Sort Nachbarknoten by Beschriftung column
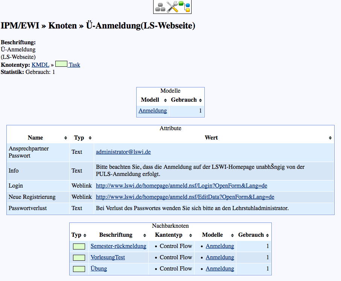 [x=145, y=235]
